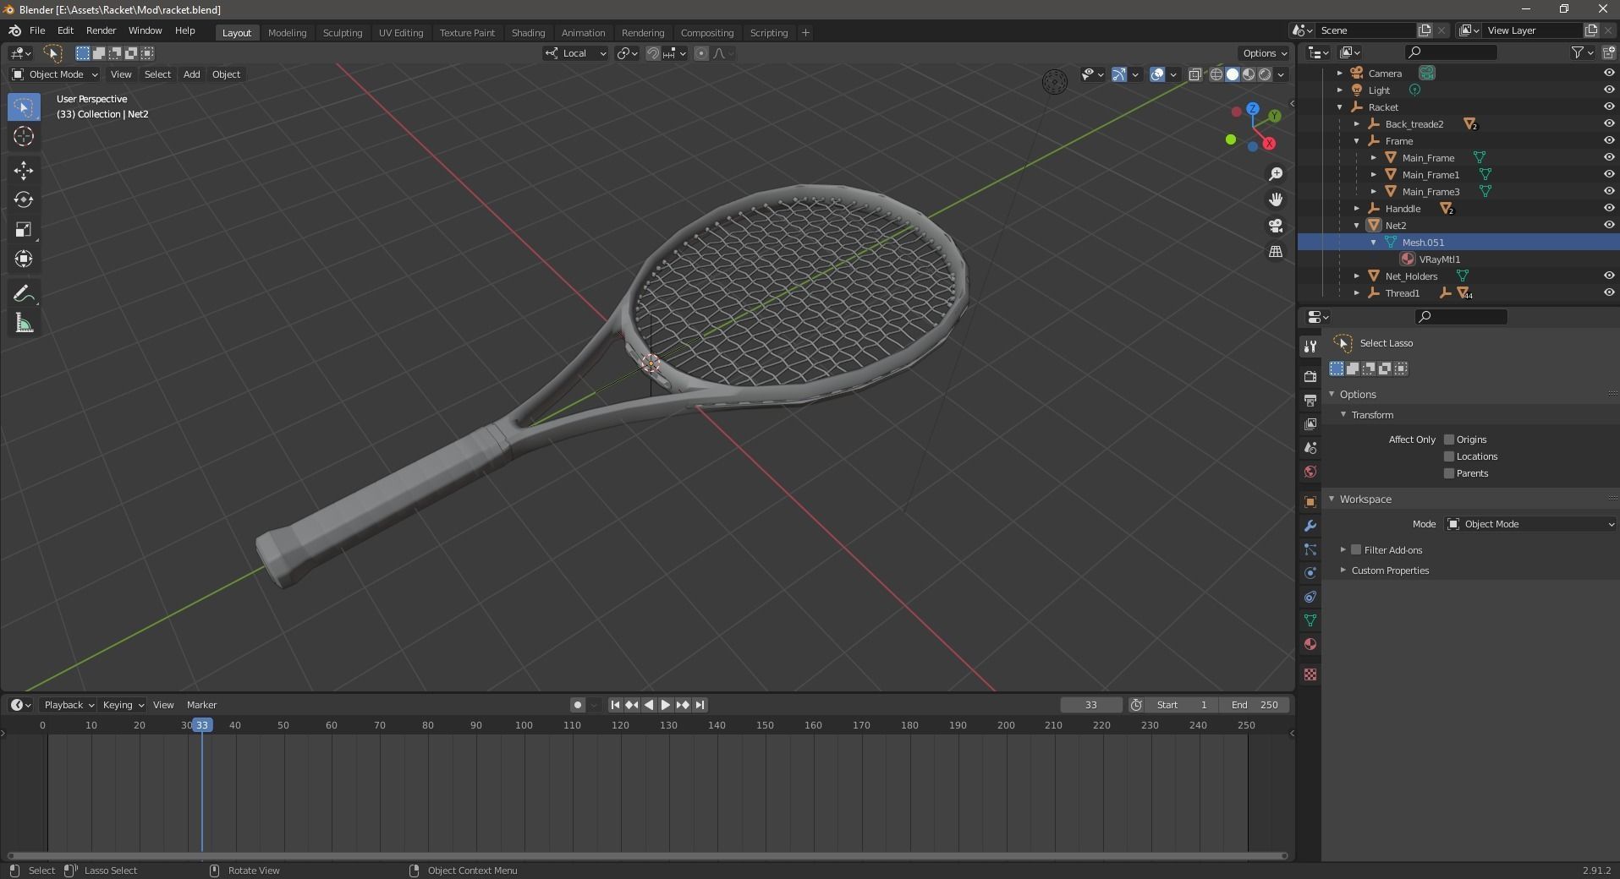Switch to the Shading workspace tab

(528, 33)
